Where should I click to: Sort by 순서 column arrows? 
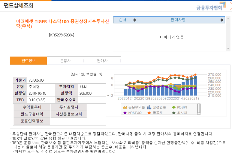(134, 20)
